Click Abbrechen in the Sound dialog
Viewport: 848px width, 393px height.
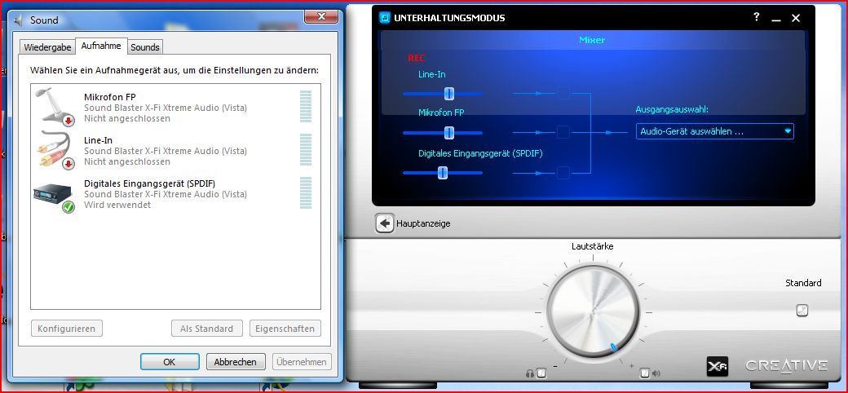coord(236,362)
